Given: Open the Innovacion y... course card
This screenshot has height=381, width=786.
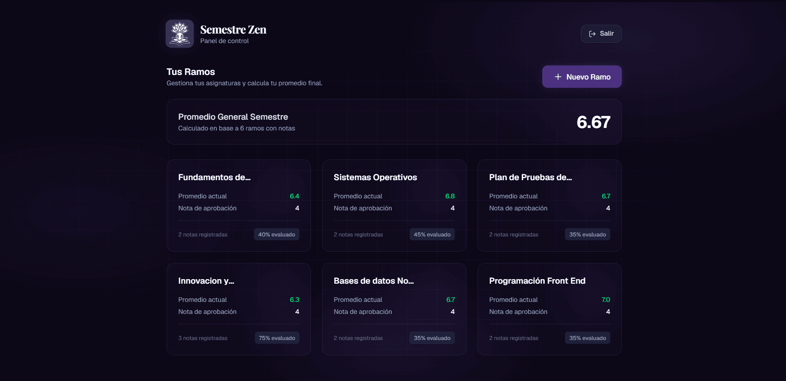Looking at the screenshot, I should coord(239,309).
